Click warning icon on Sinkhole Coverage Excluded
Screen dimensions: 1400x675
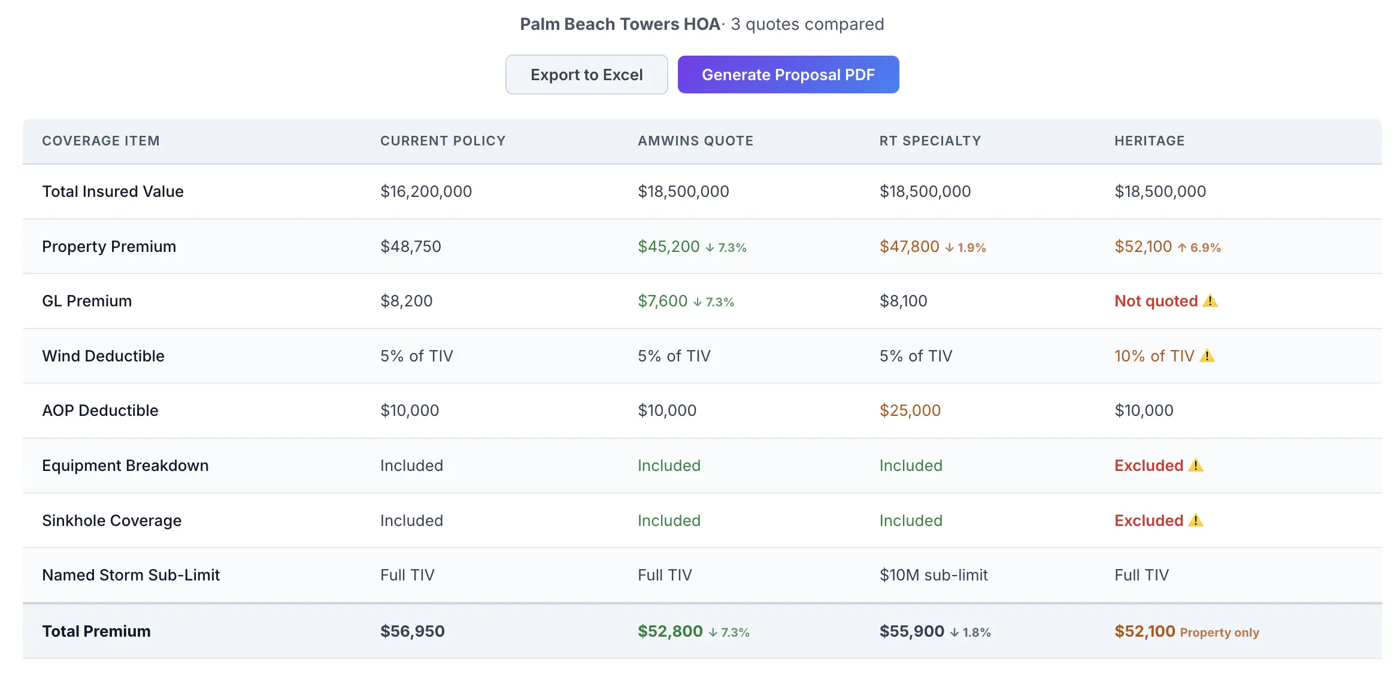(1196, 521)
